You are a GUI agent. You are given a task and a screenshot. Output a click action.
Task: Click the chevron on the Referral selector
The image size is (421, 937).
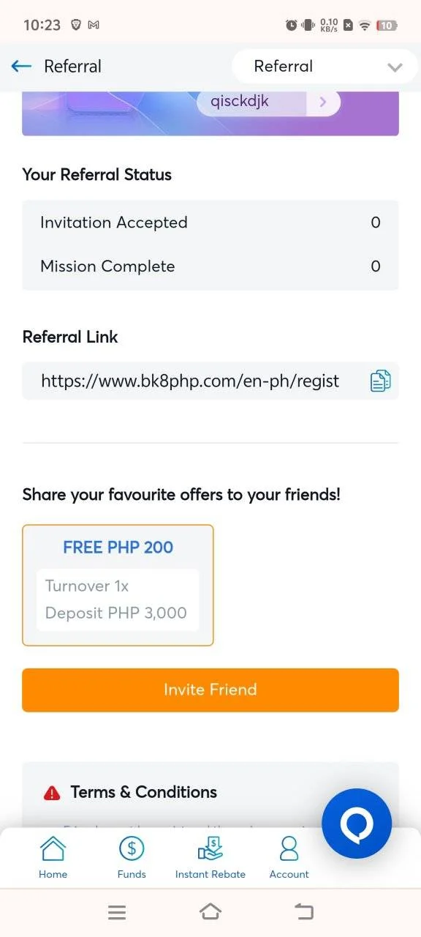395,67
